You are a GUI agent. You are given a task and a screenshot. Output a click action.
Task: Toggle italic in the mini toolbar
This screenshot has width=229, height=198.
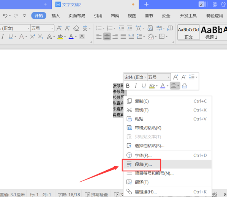click(x=136, y=86)
